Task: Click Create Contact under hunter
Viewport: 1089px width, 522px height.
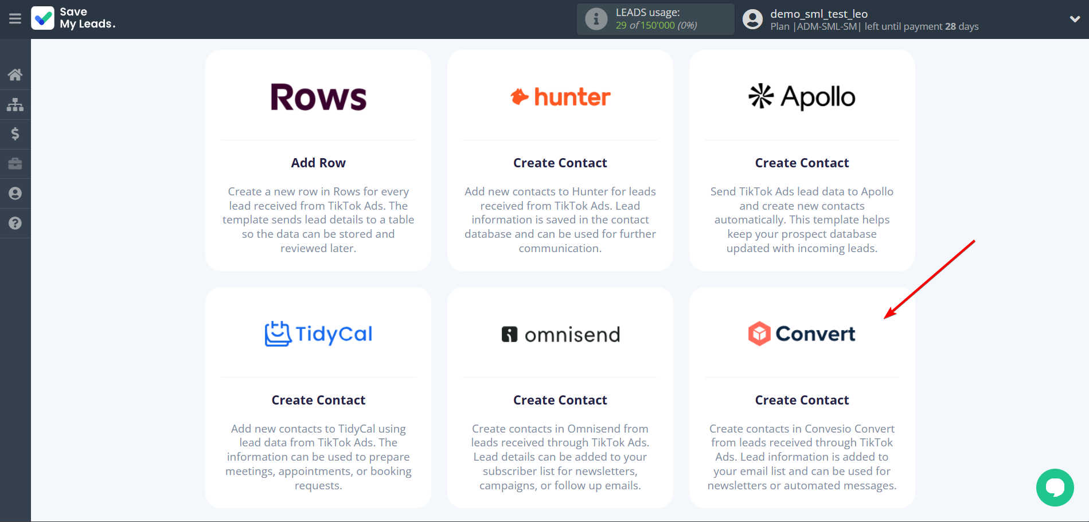Action: point(560,163)
